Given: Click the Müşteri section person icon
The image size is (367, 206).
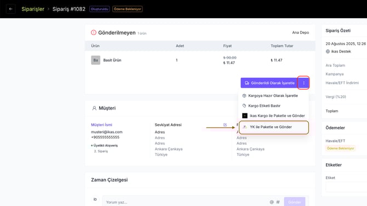Looking at the screenshot, I should click(94, 108).
